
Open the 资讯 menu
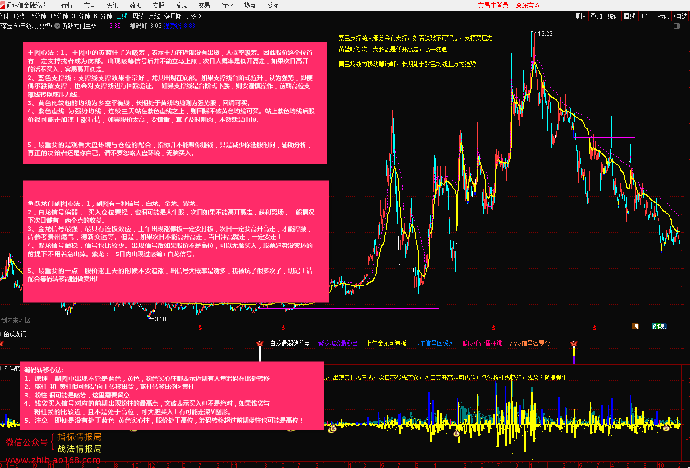tap(113, 5)
